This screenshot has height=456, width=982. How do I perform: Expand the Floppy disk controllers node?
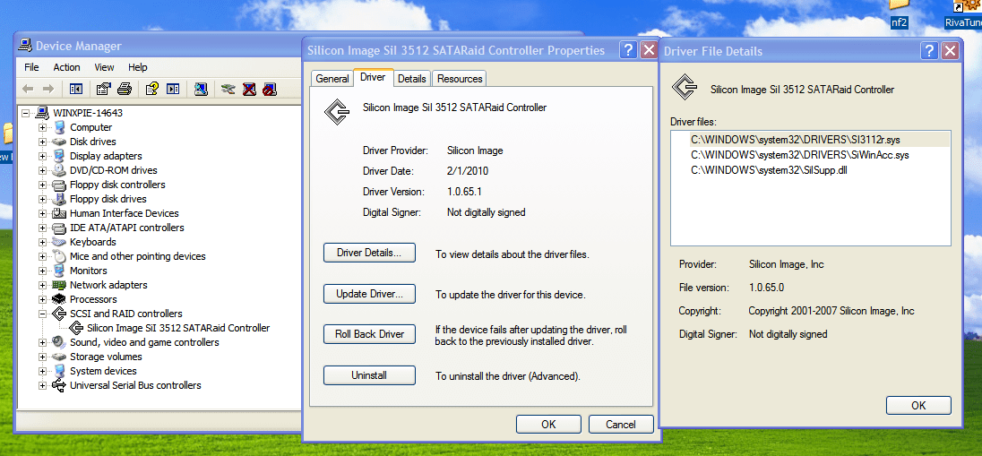43,185
